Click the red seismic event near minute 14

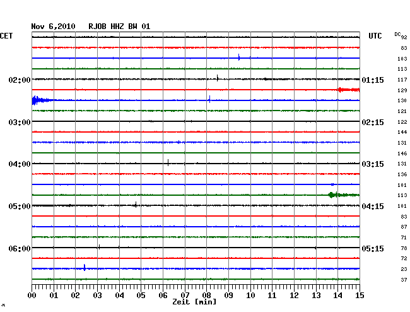coord(349,90)
